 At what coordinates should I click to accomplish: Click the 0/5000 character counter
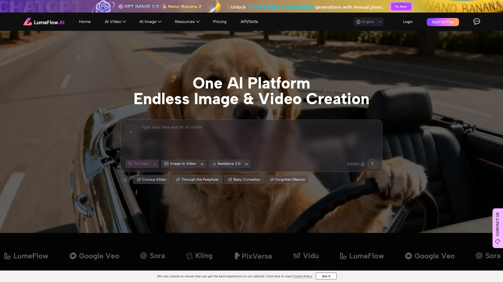[353, 164]
